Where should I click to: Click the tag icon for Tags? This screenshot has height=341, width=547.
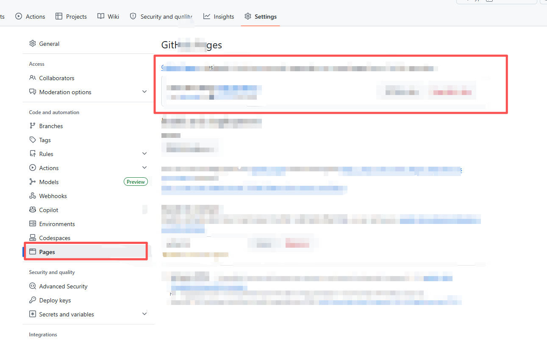click(x=33, y=140)
